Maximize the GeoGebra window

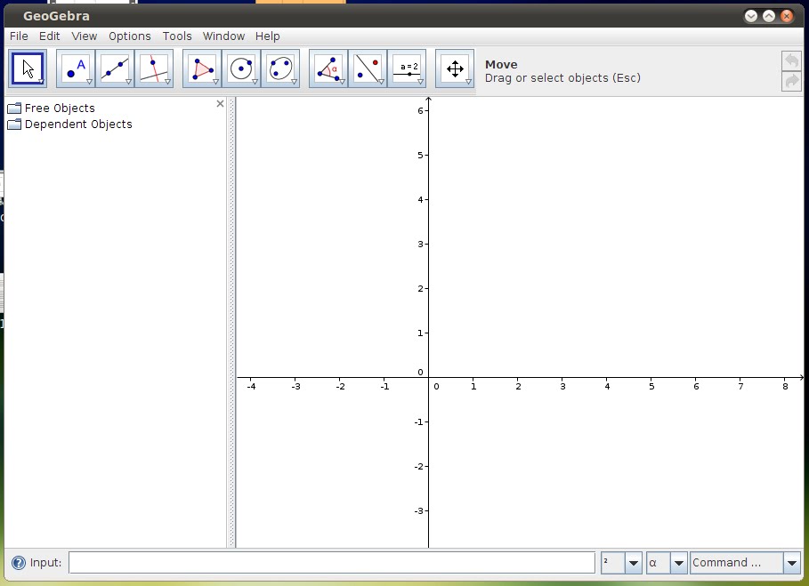(x=769, y=16)
